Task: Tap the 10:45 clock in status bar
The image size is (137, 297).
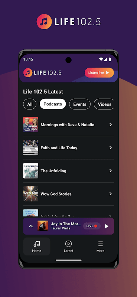Action: tap(28, 59)
